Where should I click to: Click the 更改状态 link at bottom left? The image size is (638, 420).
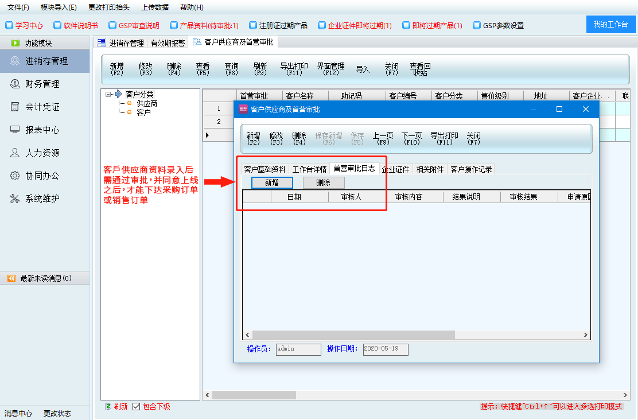57,414
